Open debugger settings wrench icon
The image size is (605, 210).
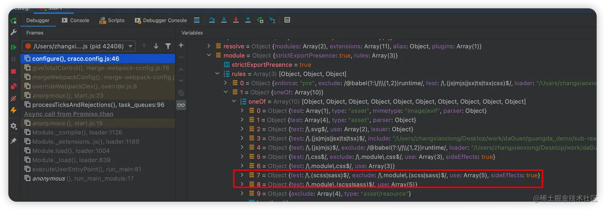tap(14, 32)
